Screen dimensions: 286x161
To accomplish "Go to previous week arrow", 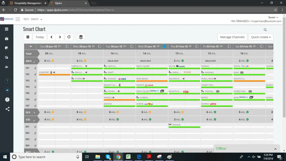I will [x=52, y=37].
